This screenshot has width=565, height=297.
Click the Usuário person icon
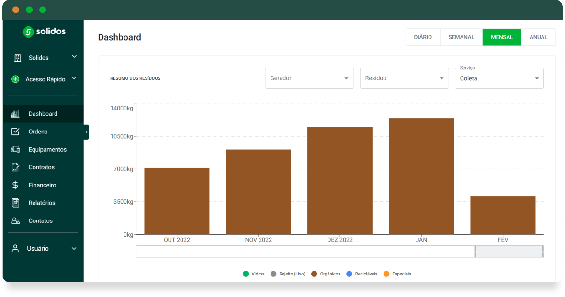[15, 248]
